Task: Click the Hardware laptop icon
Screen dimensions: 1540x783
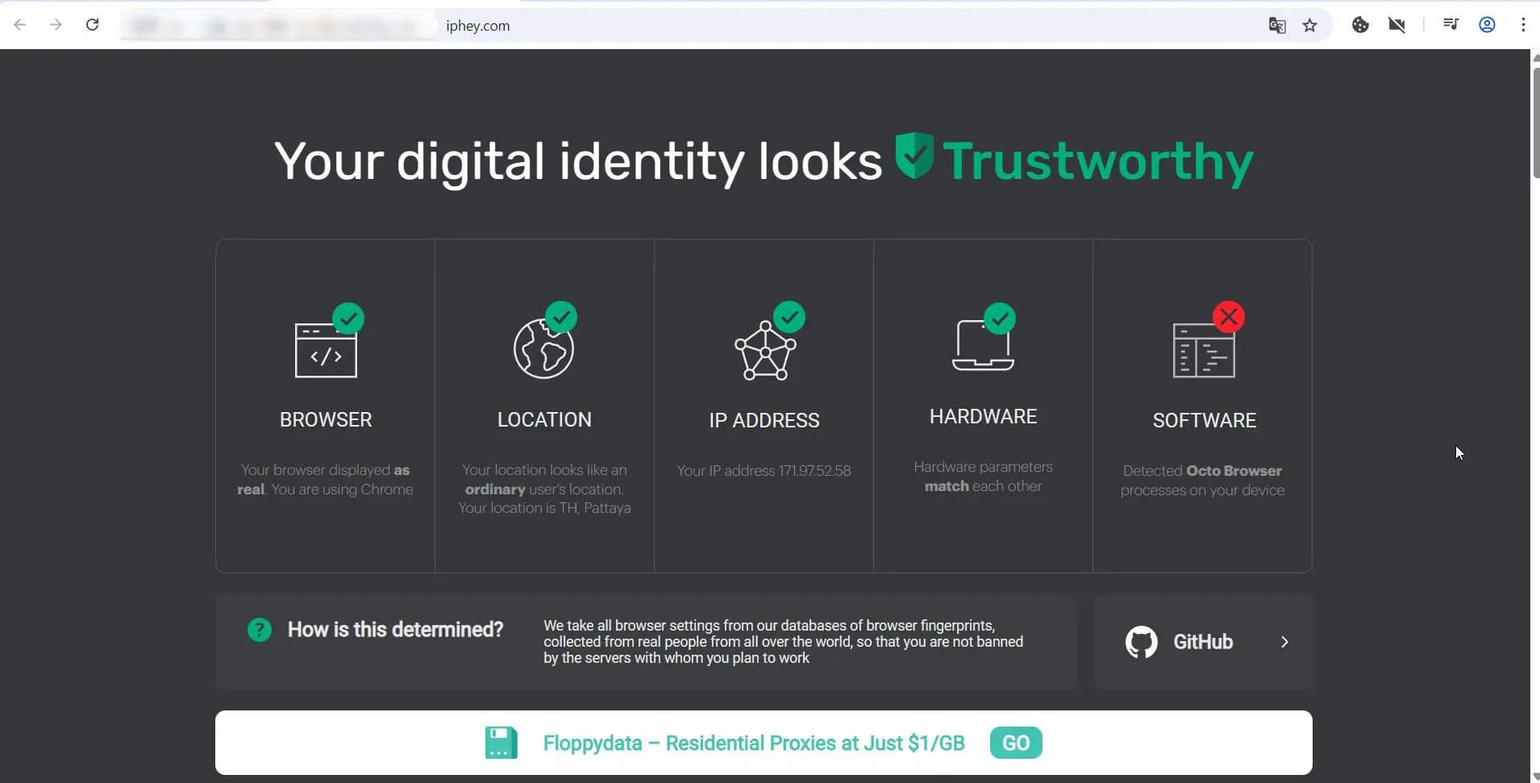Action: [x=983, y=345]
